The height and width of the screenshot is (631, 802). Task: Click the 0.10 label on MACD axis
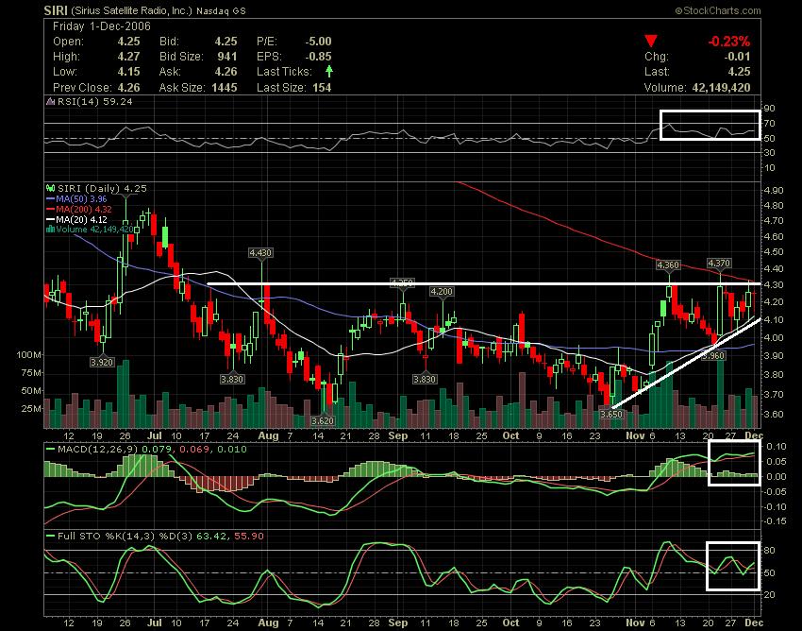(x=777, y=446)
